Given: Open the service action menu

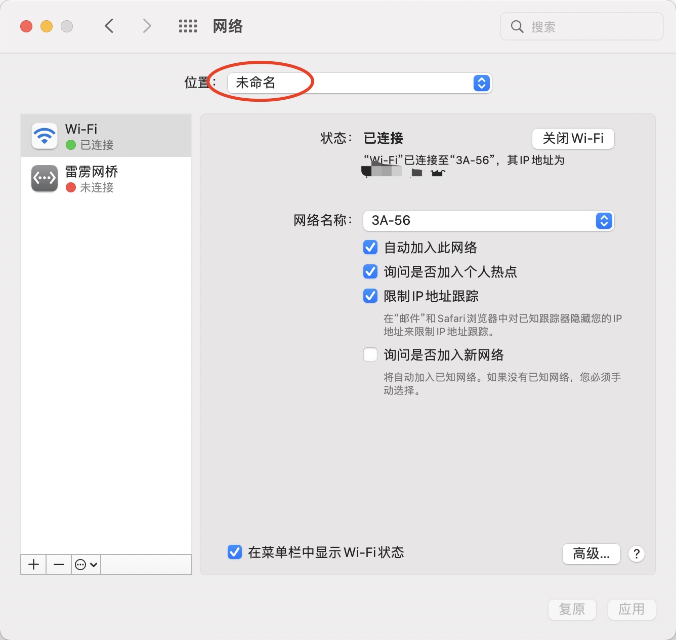Looking at the screenshot, I should pyautogui.click(x=86, y=565).
